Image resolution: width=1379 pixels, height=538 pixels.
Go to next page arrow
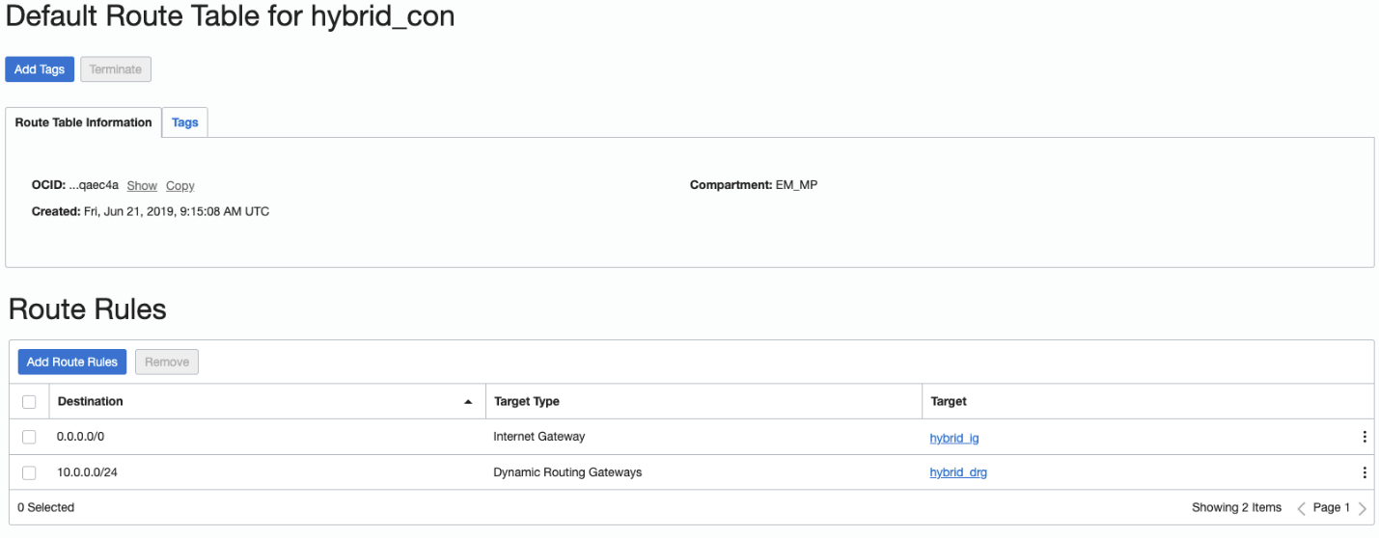click(1362, 508)
